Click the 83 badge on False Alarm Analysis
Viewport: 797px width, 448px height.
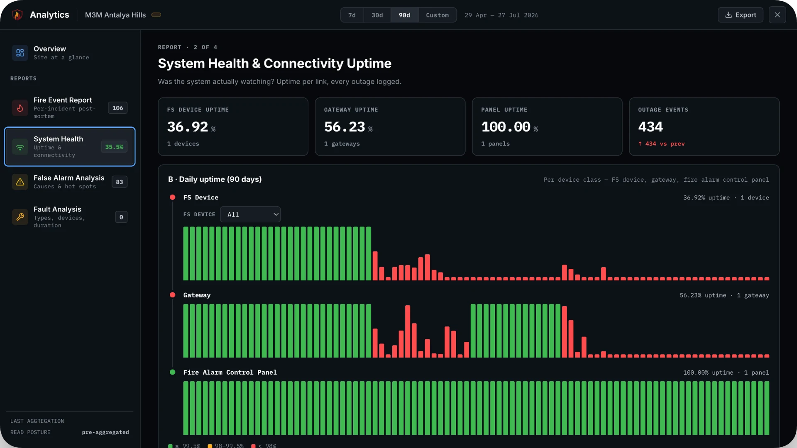tap(120, 182)
